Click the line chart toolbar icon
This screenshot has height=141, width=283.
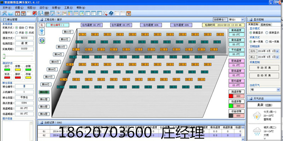(x=64, y=13)
